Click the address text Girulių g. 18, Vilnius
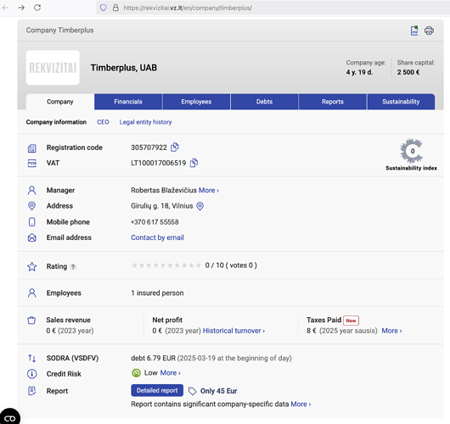Viewport: 450px width, 424px height. point(162,206)
